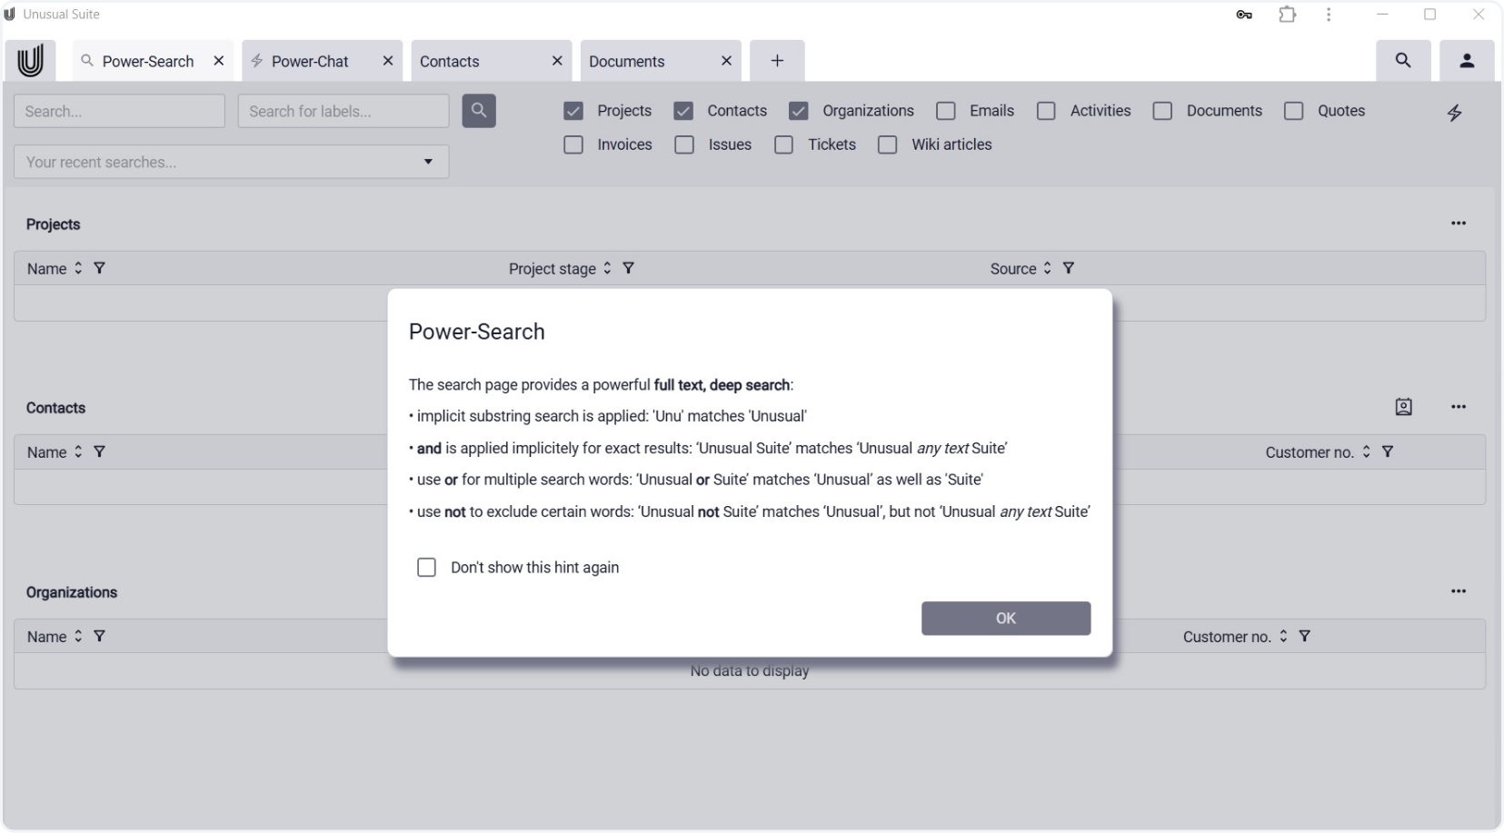Click the contact card icon in Contacts section
The image size is (1504, 833).
[1403, 407]
